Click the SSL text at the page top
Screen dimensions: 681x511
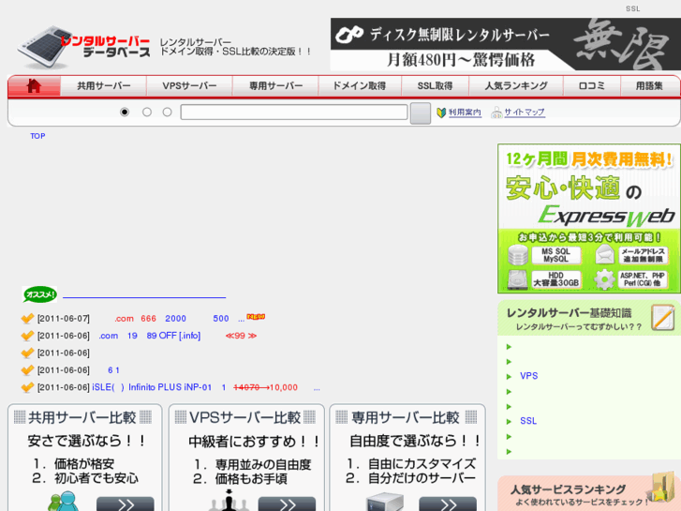coord(633,8)
